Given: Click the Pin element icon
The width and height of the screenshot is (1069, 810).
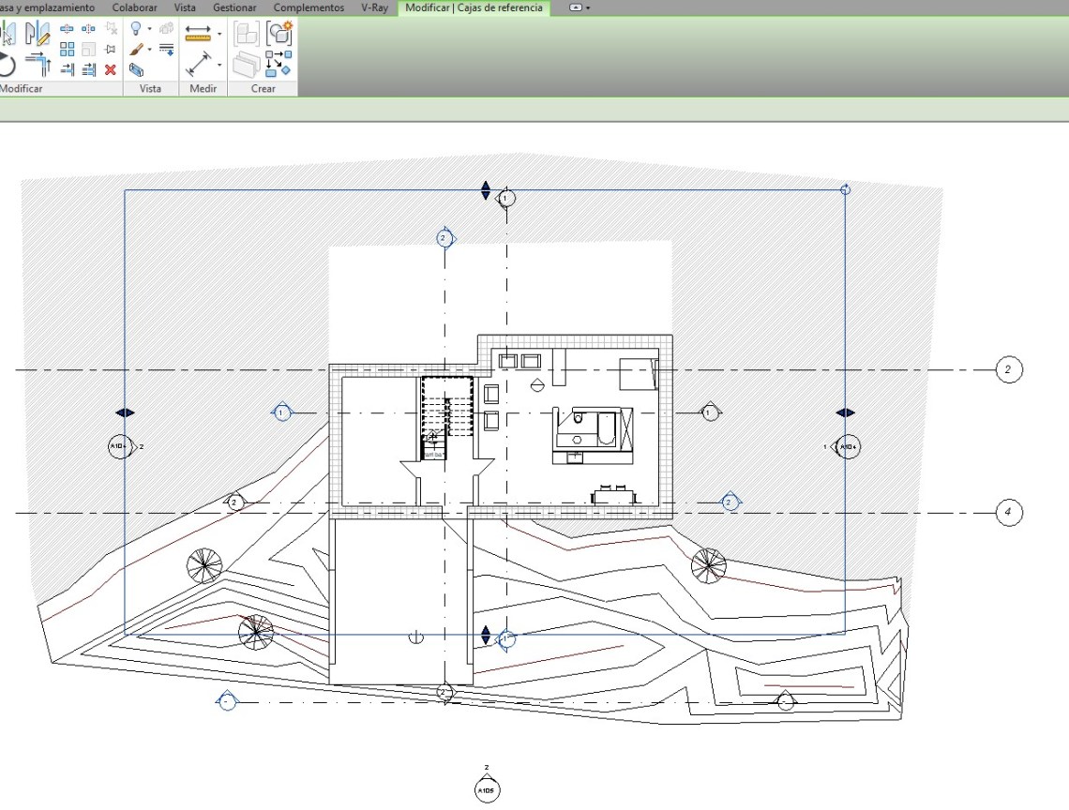Looking at the screenshot, I should [111, 49].
